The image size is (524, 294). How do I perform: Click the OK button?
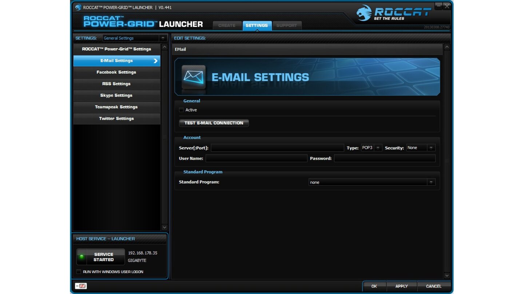pos(374,286)
